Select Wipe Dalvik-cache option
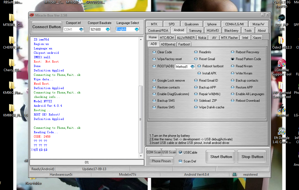The image size is (299, 190). coord(196,107)
